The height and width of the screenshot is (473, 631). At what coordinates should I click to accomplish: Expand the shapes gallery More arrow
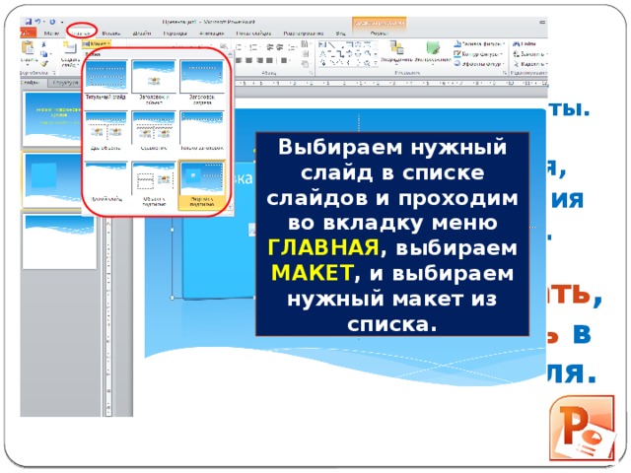pyautogui.click(x=376, y=63)
